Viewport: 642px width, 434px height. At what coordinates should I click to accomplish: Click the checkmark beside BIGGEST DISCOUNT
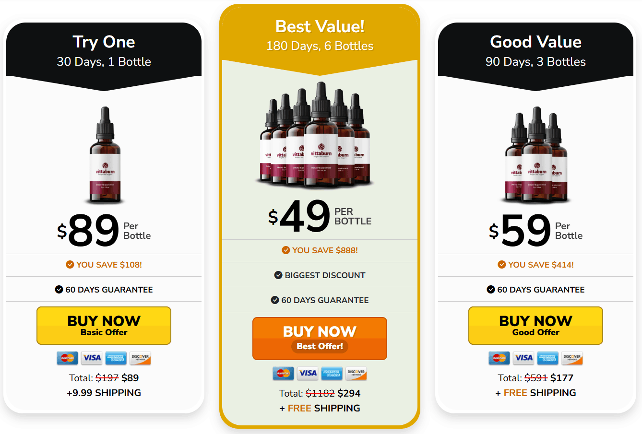pos(278,275)
